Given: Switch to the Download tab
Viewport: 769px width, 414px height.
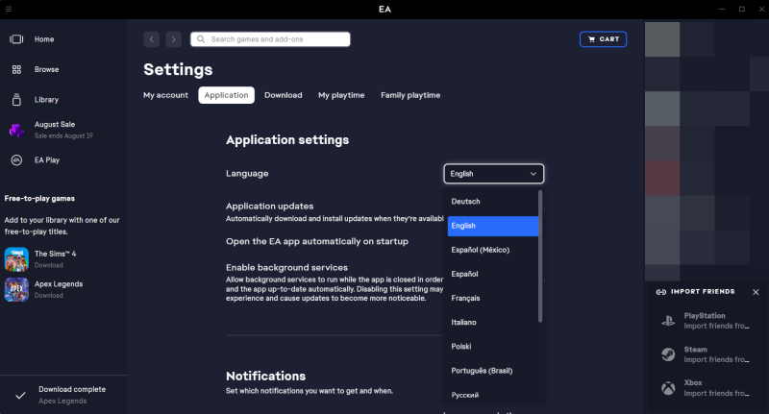Looking at the screenshot, I should tap(284, 95).
